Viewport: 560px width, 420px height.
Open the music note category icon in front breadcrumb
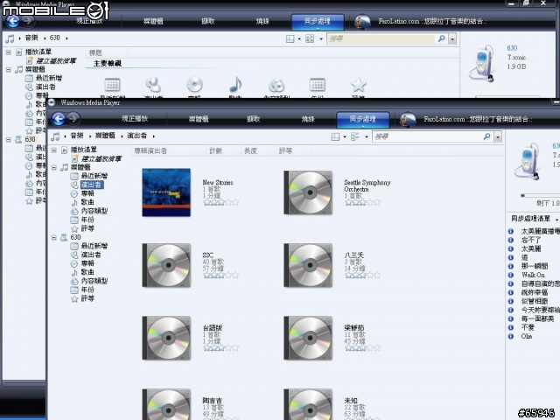tap(55, 136)
